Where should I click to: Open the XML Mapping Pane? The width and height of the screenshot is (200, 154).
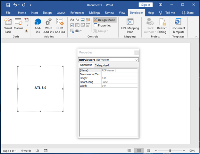(x=130, y=26)
